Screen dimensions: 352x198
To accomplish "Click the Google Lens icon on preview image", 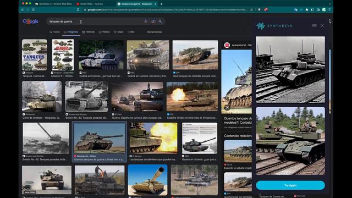I will coord(227,108).
